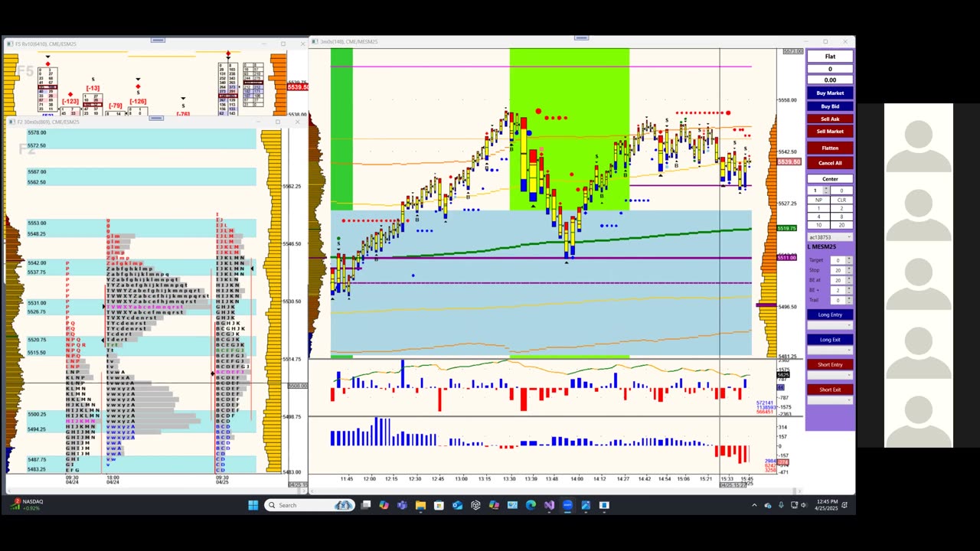Click the [-126] delta label in F5 chart

[138, 101]
